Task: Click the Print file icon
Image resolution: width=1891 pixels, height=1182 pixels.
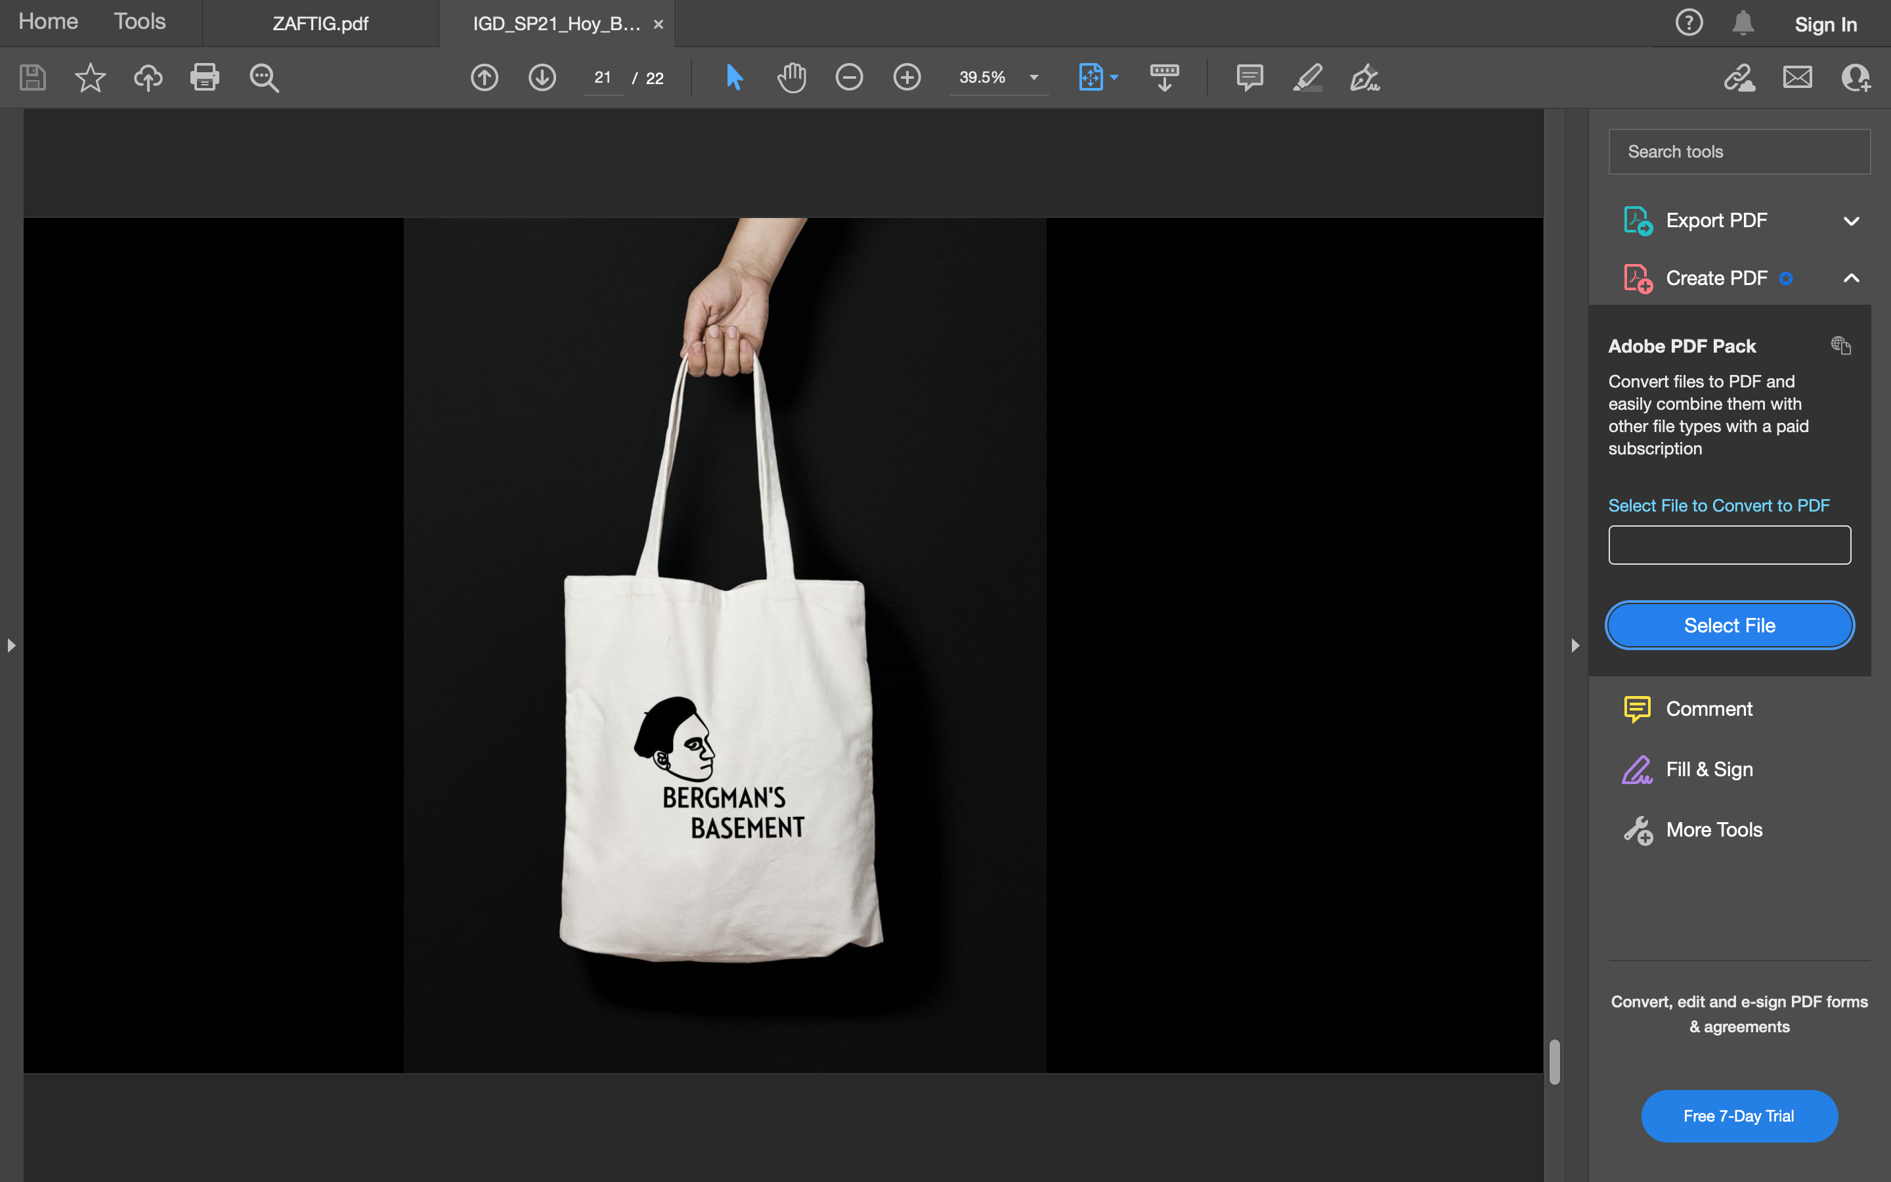Action: point(205,77)
